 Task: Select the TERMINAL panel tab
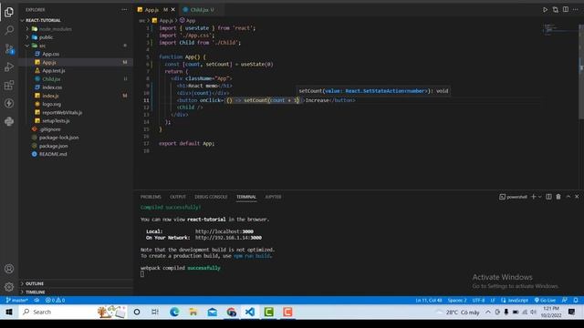[x=246, y=197]
